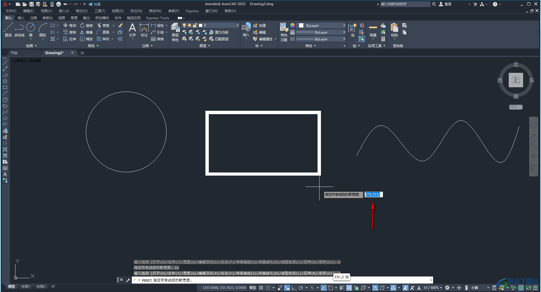Click the layer 0 white color swatch
Screen dimensions: 541x292
click(x=201, y=25)
